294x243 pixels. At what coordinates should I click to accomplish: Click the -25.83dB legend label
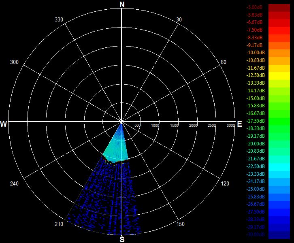pos(256,197)
